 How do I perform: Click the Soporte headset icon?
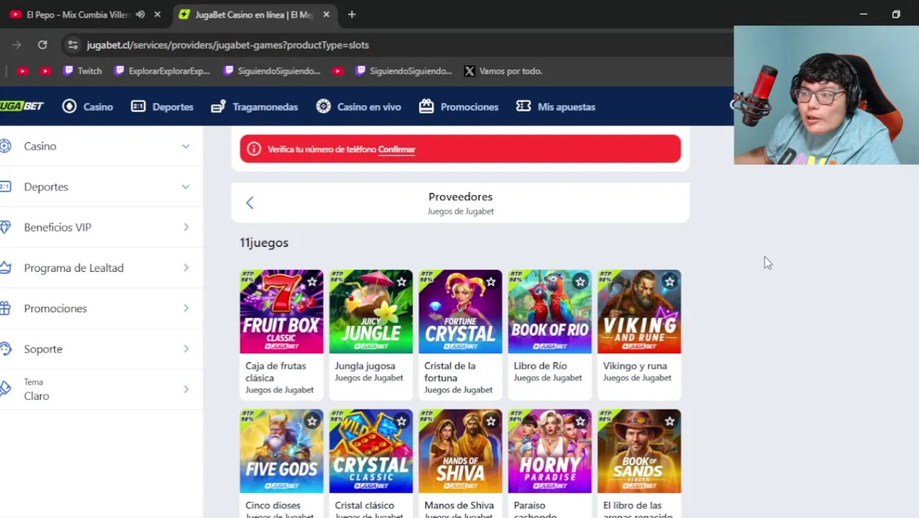pyautogui.click(x=5, y=349)
